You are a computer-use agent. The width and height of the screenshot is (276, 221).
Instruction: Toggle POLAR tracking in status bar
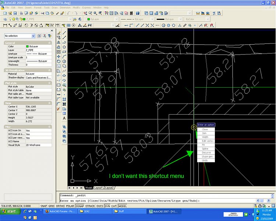pos(70,206)
